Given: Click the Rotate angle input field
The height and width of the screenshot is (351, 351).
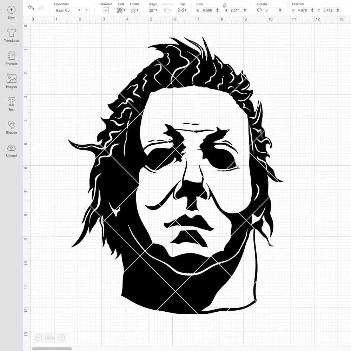Looking at the screenshot, I should point(271,10).
